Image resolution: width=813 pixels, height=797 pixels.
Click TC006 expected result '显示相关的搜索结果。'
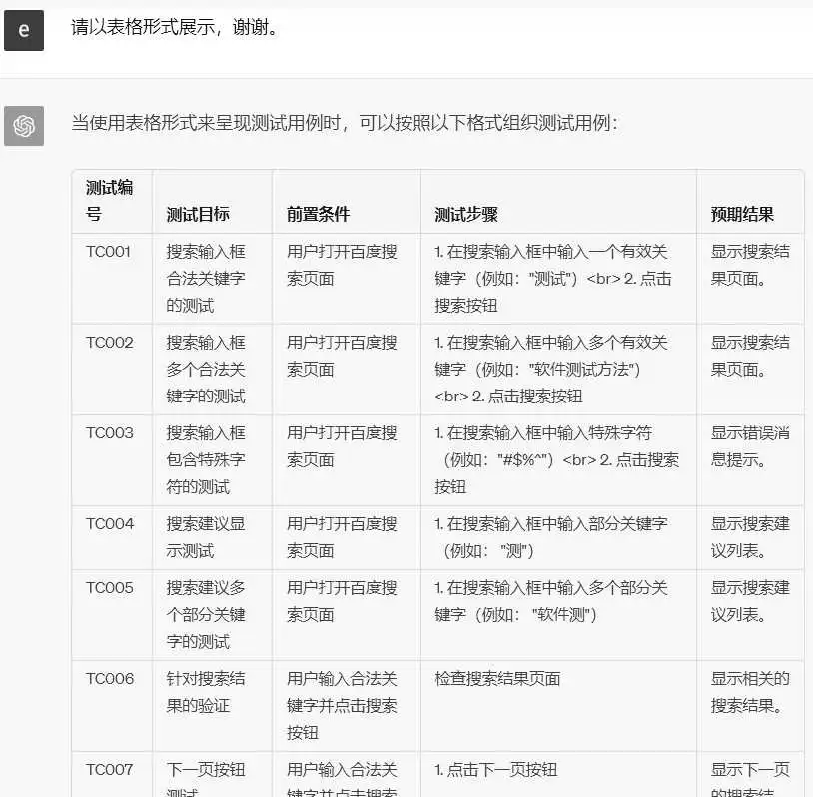[750, 692]
